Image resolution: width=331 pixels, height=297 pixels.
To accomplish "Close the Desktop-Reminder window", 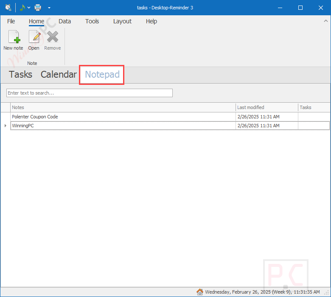I will click(x=321, y=8).
